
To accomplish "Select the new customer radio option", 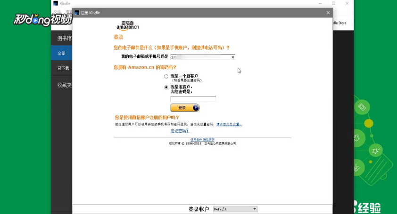I will pyautogui.click(x=166, y=76).
